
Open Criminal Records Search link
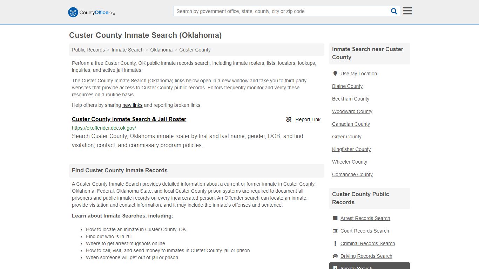coord(367,243)
